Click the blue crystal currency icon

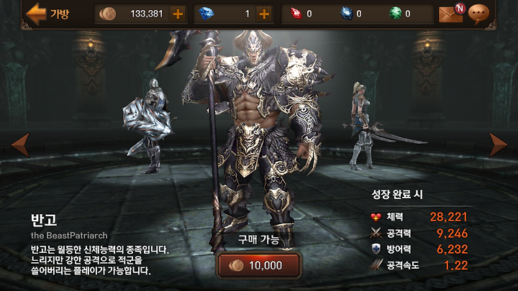point(346,14)
